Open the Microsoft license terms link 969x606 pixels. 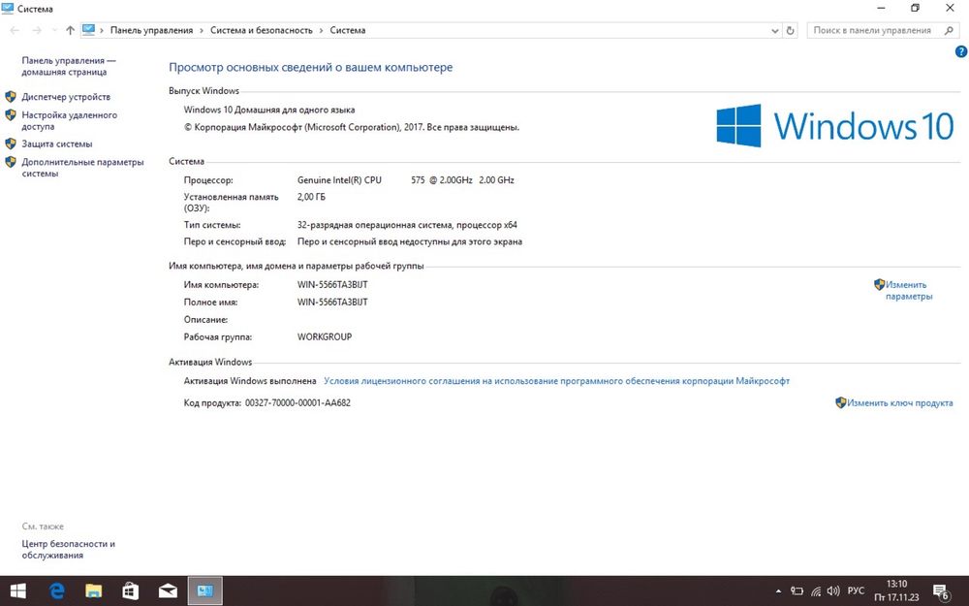pos(557,381)
